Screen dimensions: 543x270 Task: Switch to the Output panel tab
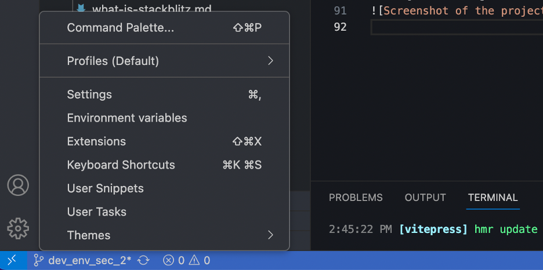425,198
